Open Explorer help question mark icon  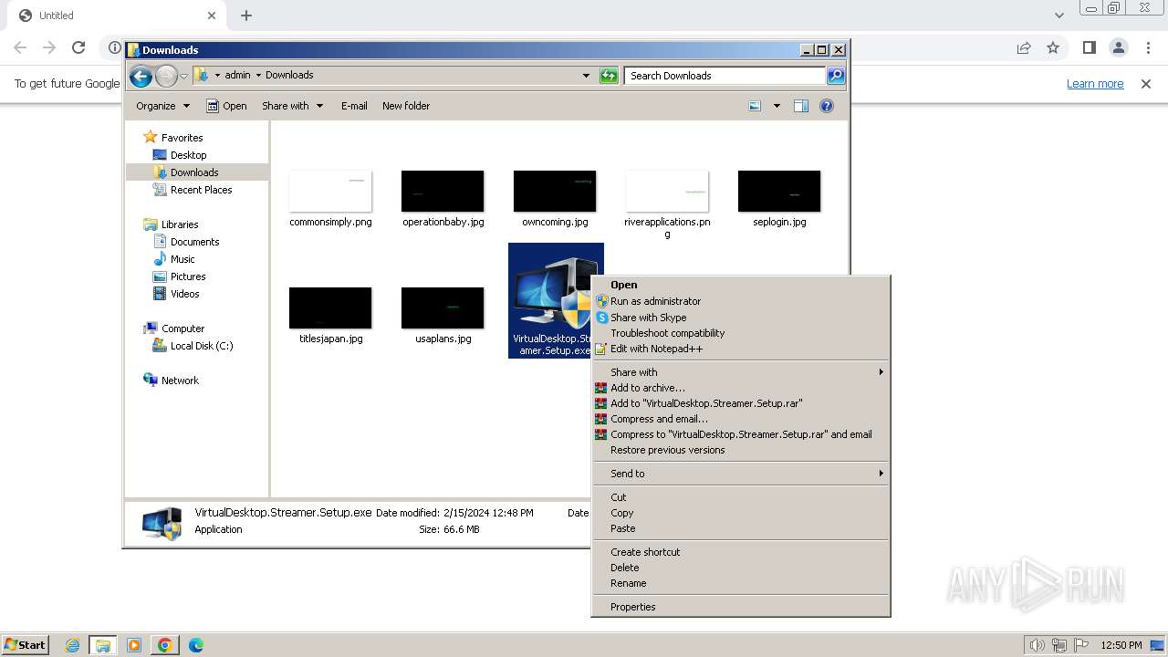(x=827, y=106)
